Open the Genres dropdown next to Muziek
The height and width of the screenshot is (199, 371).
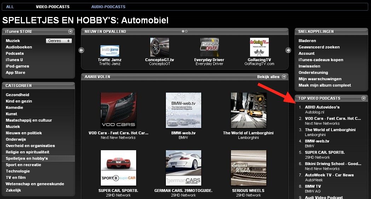59,41
